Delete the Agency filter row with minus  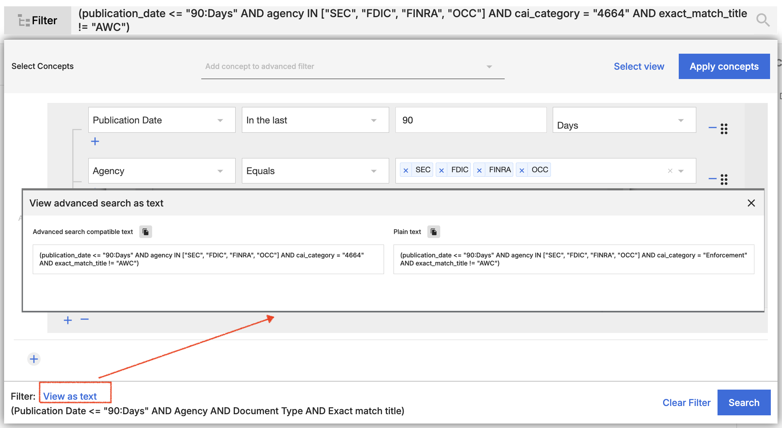[x=712, y=179]
